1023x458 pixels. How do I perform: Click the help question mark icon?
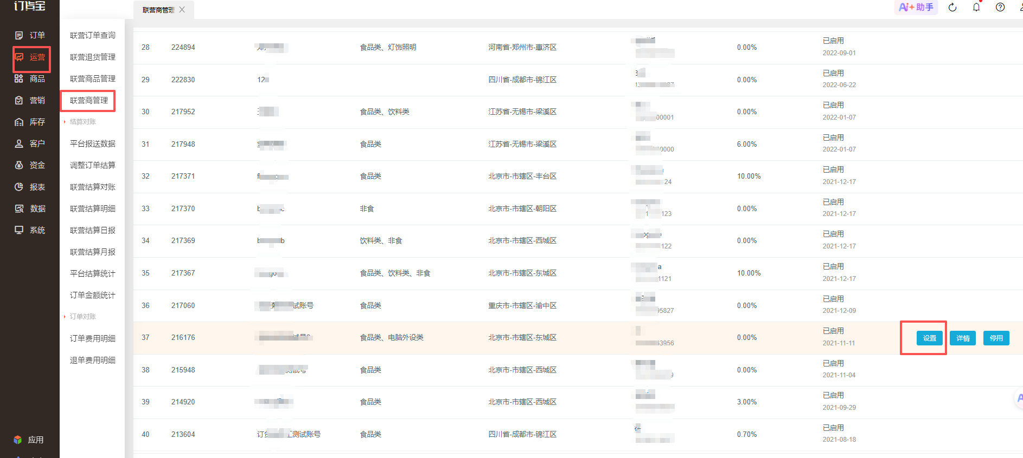tap(1000, 8)
